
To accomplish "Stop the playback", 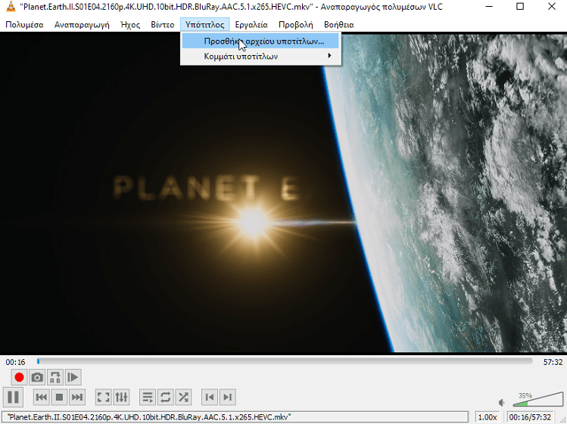I will pyautogui.click(x=59, y=398).
